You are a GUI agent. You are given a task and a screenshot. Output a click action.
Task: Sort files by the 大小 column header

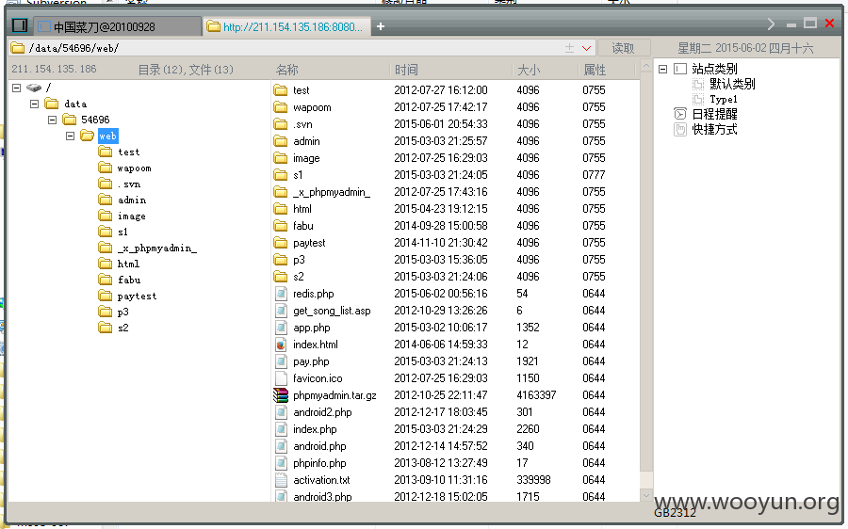pyautogui.click(x=529, y=70)
